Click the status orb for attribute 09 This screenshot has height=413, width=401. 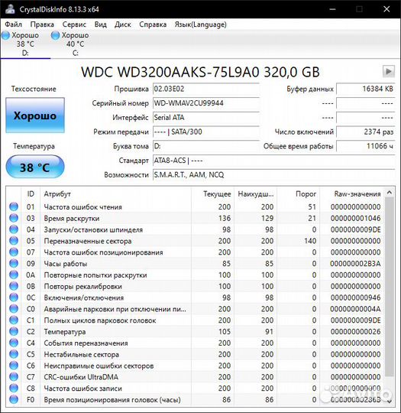(x=14, y=263)
